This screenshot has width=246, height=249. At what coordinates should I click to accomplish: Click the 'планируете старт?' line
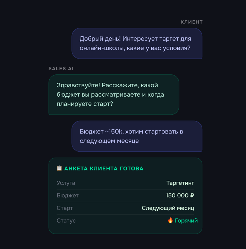click(85, 104)
